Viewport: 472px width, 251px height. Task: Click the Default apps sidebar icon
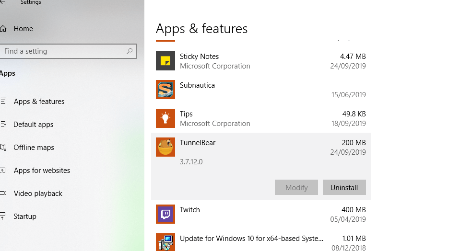click(x=3, y=124)
